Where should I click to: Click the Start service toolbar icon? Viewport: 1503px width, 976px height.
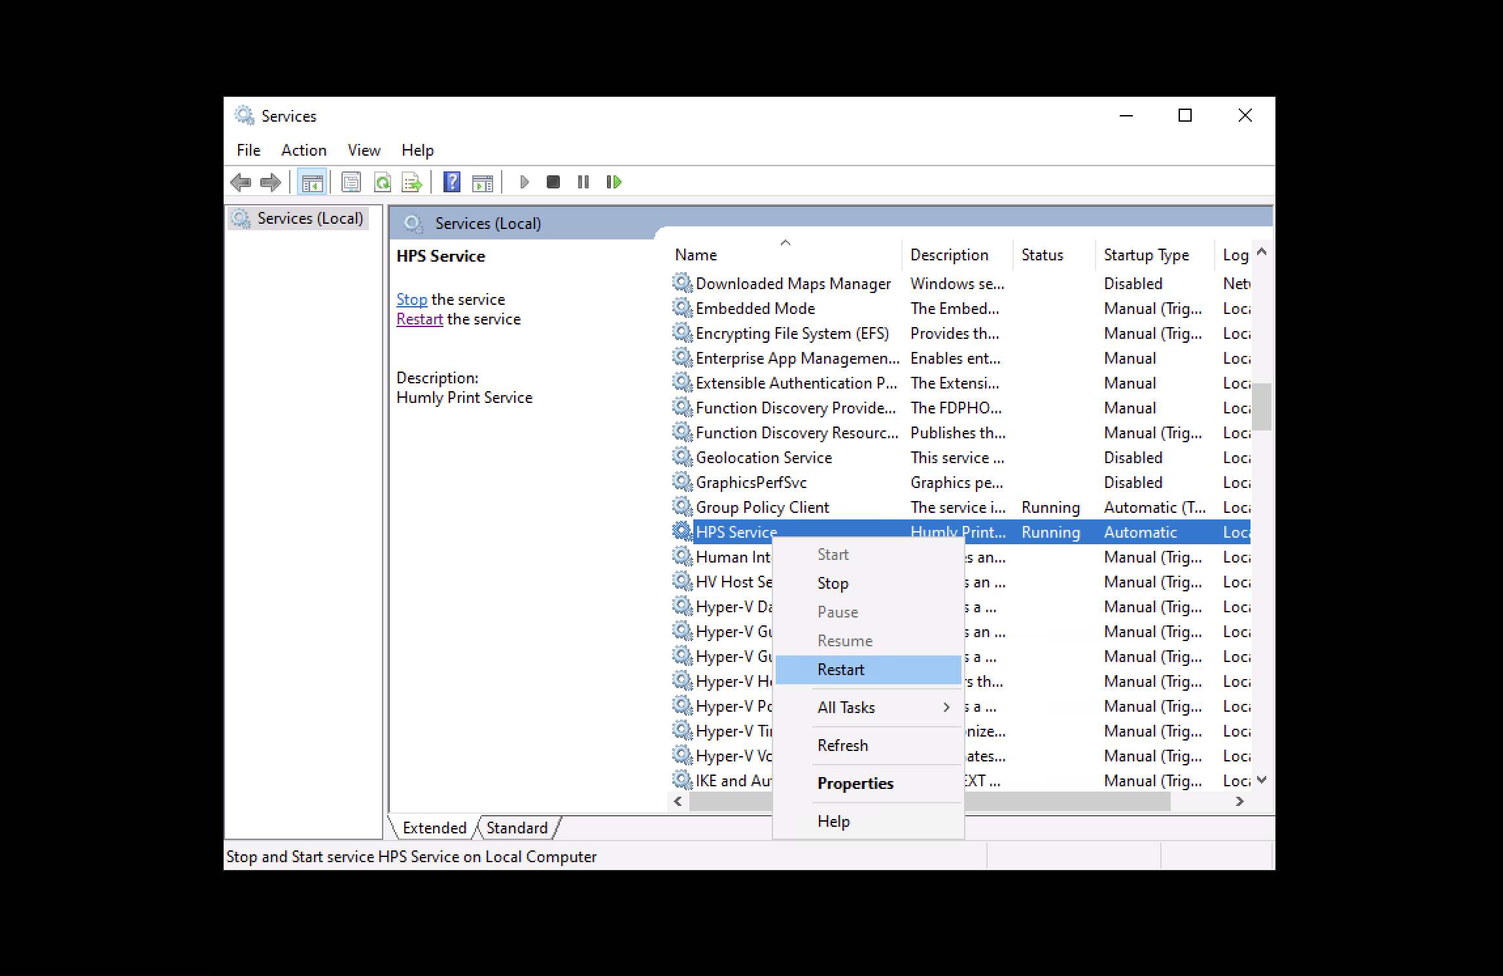[523, 182]
